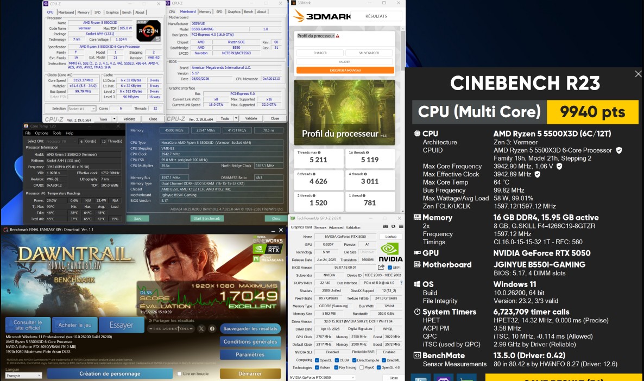The width and height of the screenshot is (644, 381).
Task: Click the GPU-Z title bar icon
Action: click(293, 218)
